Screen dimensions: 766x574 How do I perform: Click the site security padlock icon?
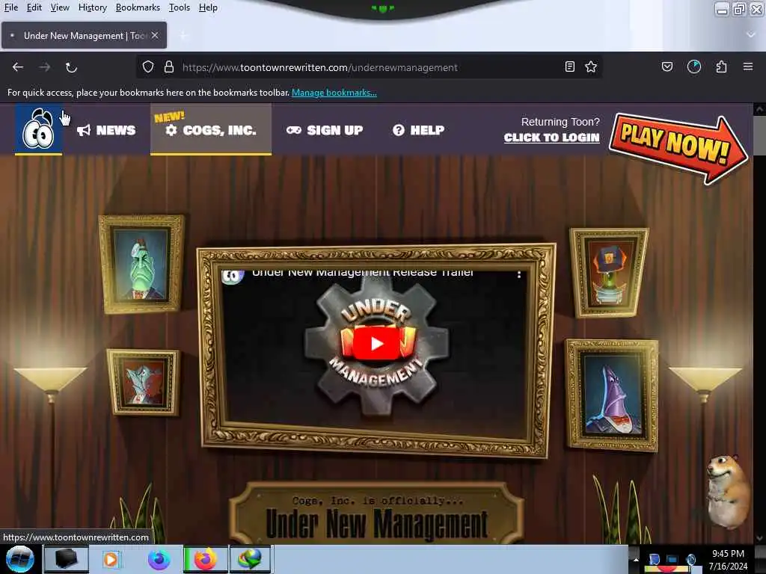[x=169, y=67]
